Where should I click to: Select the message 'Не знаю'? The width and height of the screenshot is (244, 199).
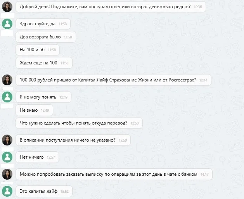coord(35,110)
